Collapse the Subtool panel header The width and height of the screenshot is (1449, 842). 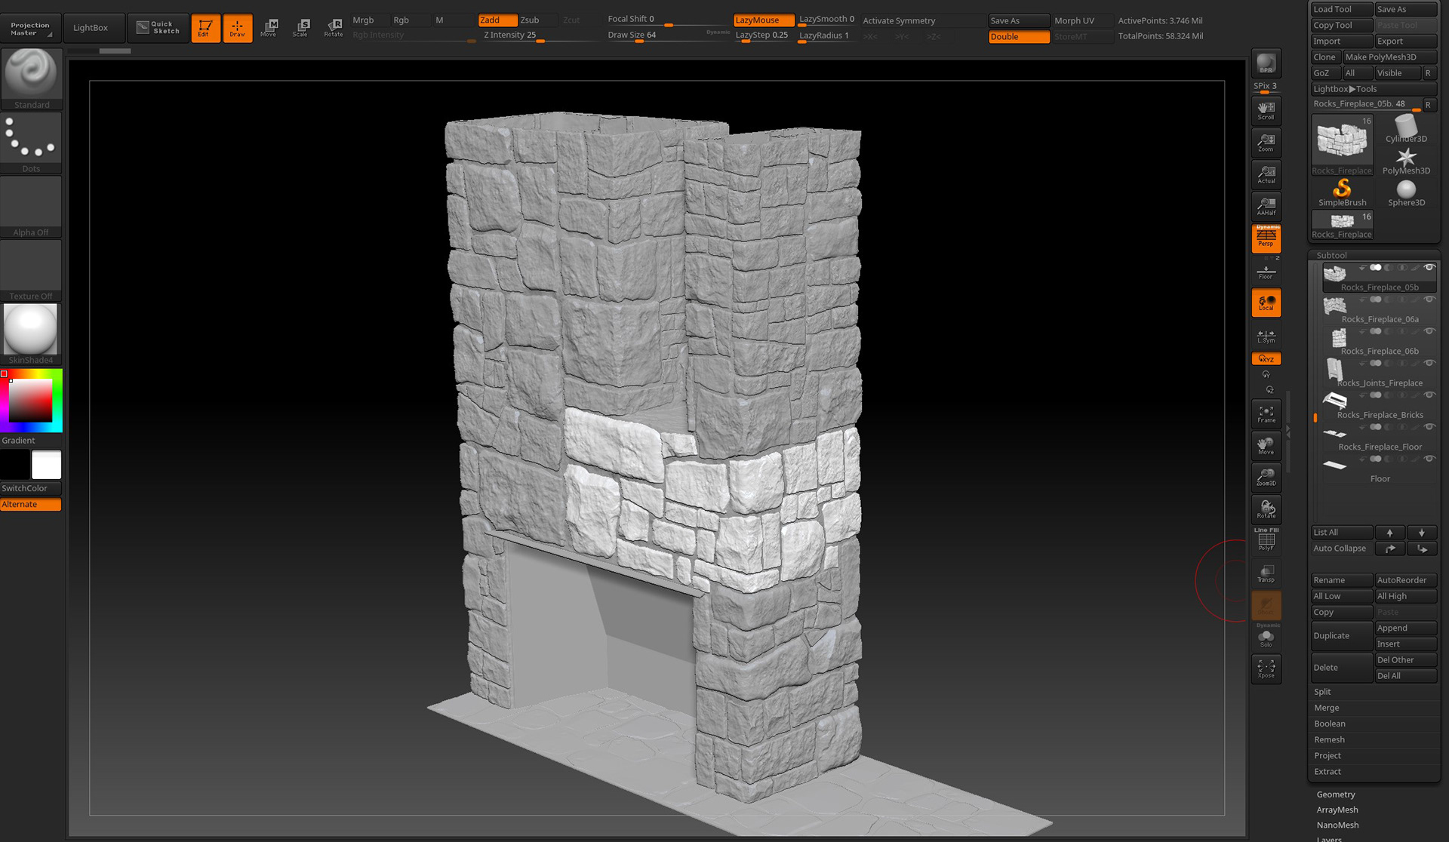pyautogui.click(x=1331, y=255)
